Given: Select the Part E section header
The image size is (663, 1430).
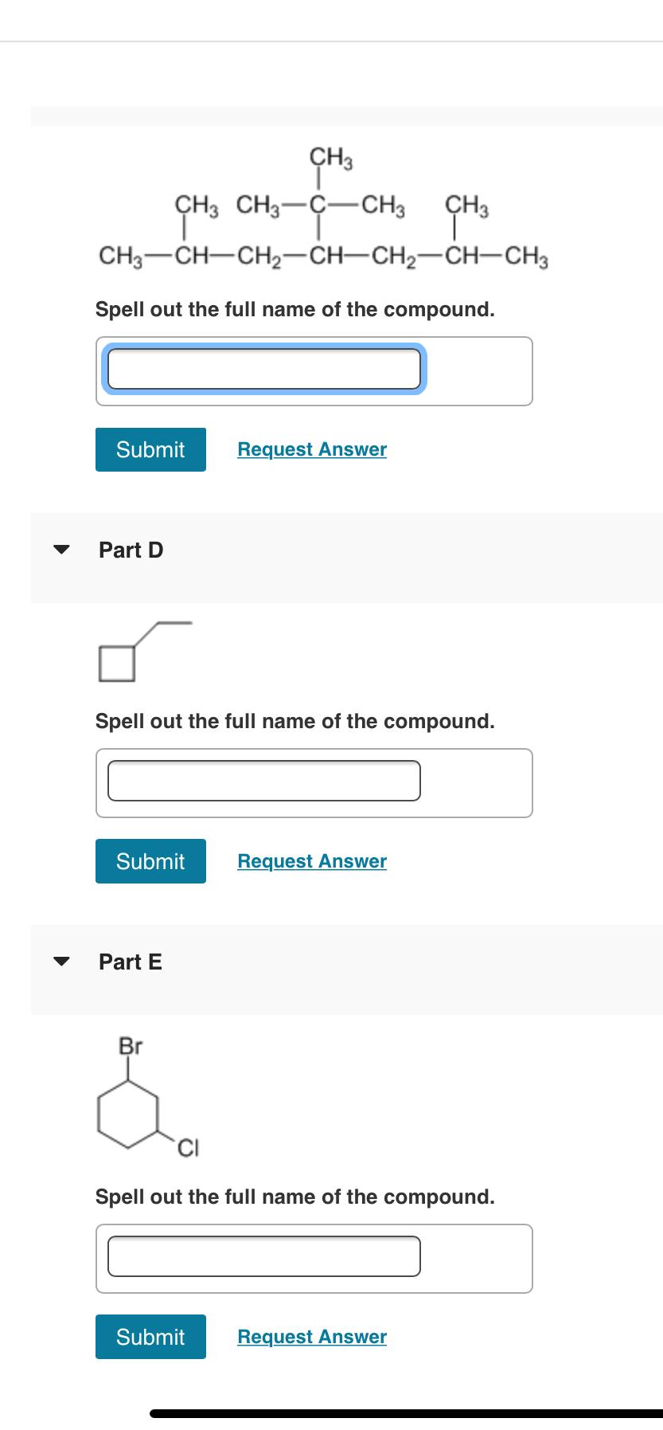Looking at the screenshot, I should pos(131,962).
